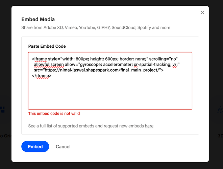223x169 pixels.
Task: Click the blue Embed button
Action: 35,146
